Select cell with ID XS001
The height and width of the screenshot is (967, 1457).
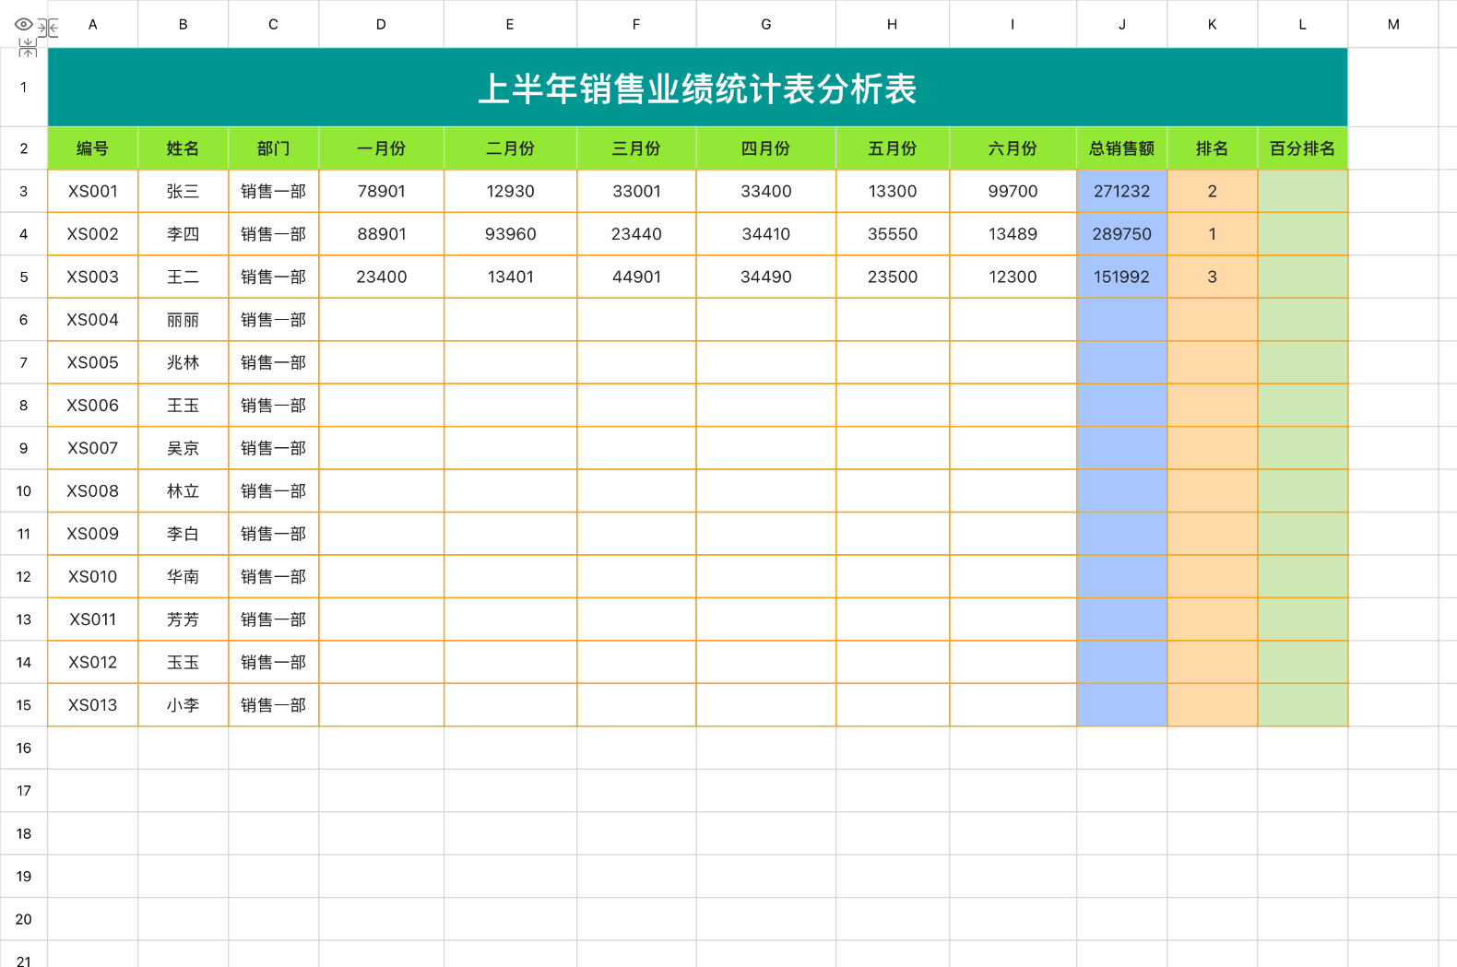coord(92,191)
